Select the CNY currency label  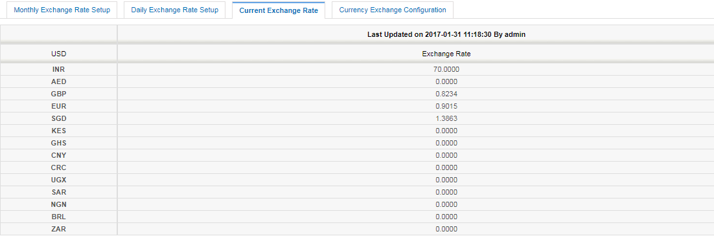coord(59,156)
